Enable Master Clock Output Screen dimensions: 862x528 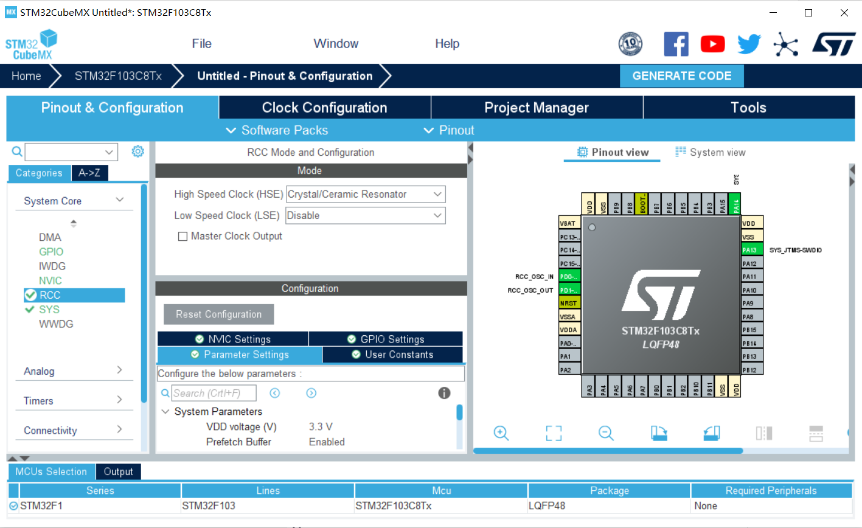coord(182,236)
